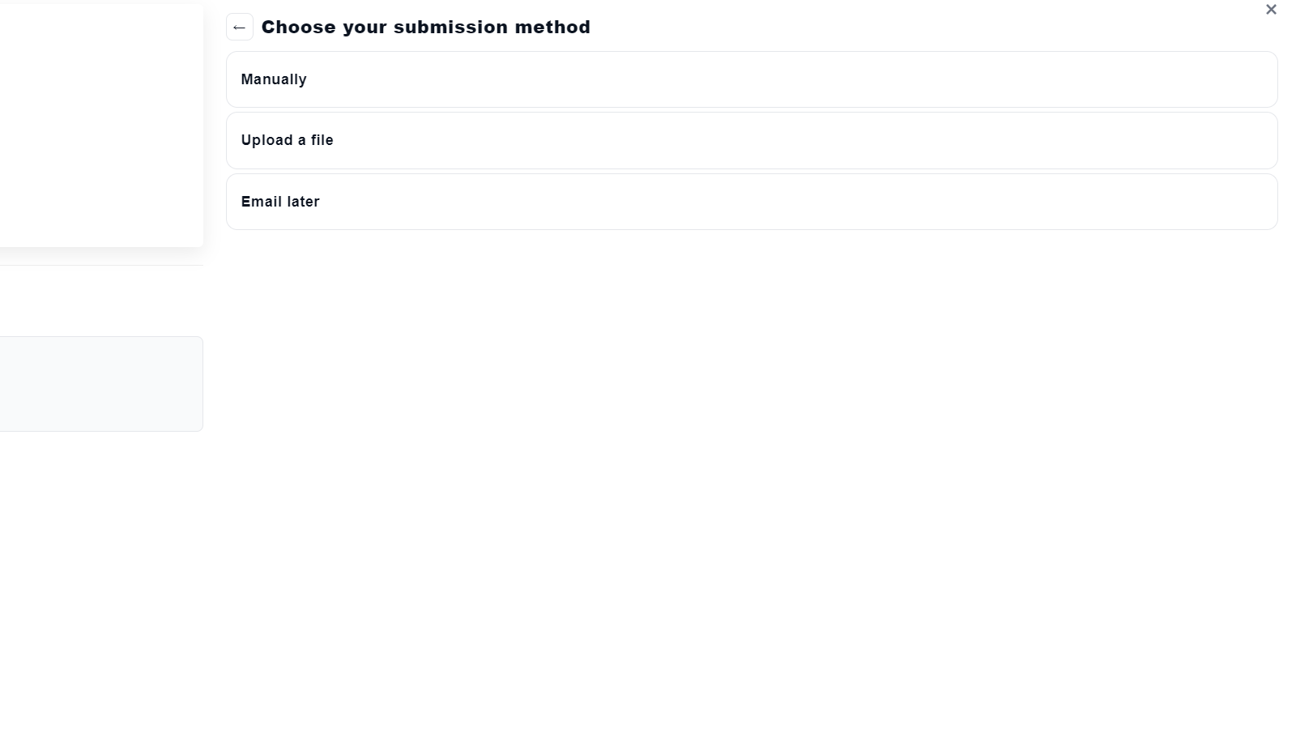
Task: Click the gray card in the sidebar
Action: point(97,383)
